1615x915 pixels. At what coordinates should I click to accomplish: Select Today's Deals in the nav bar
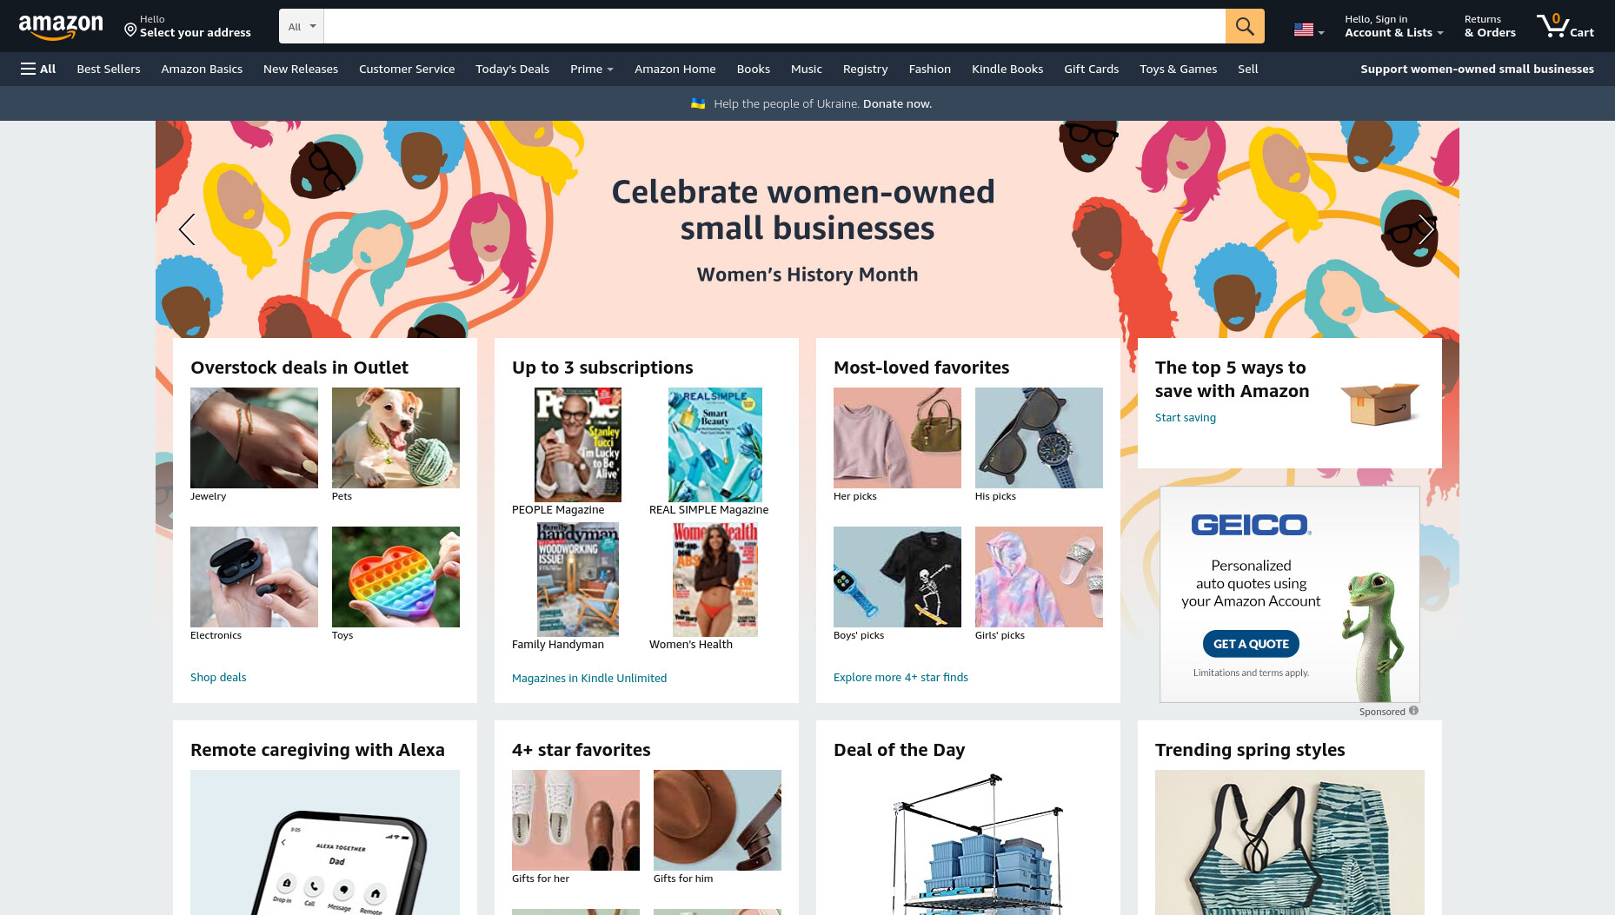tap(512, 69)
